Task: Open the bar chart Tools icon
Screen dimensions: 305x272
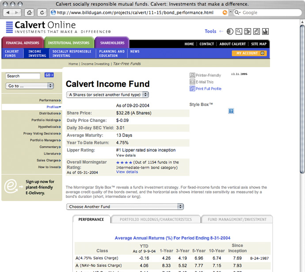Action: tap(265, 31)
